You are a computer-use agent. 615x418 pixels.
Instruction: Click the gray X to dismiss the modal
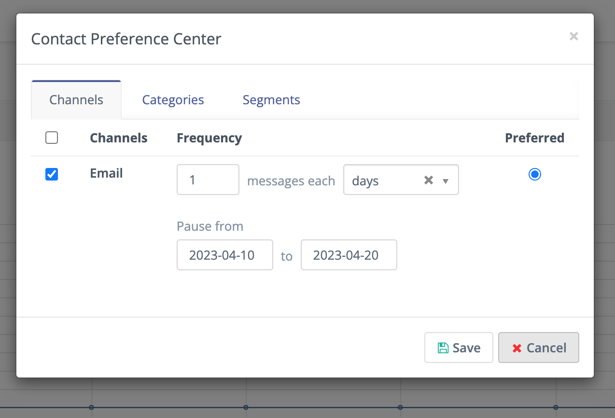click(573, 36)
